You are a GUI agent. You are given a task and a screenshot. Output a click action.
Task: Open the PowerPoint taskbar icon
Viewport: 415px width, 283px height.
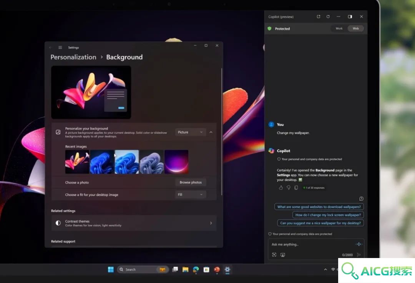[217, 270]
